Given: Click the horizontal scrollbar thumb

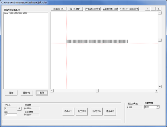Looking at the screenshot, I should pyautogui.click(x=97, y=91).
